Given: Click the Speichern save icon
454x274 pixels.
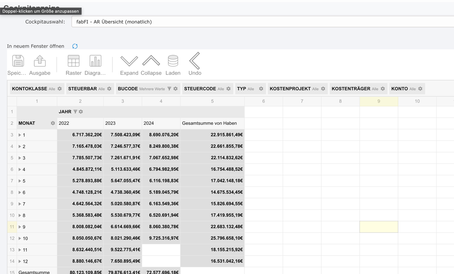Looking at the screenshot, I should (18, 61).
